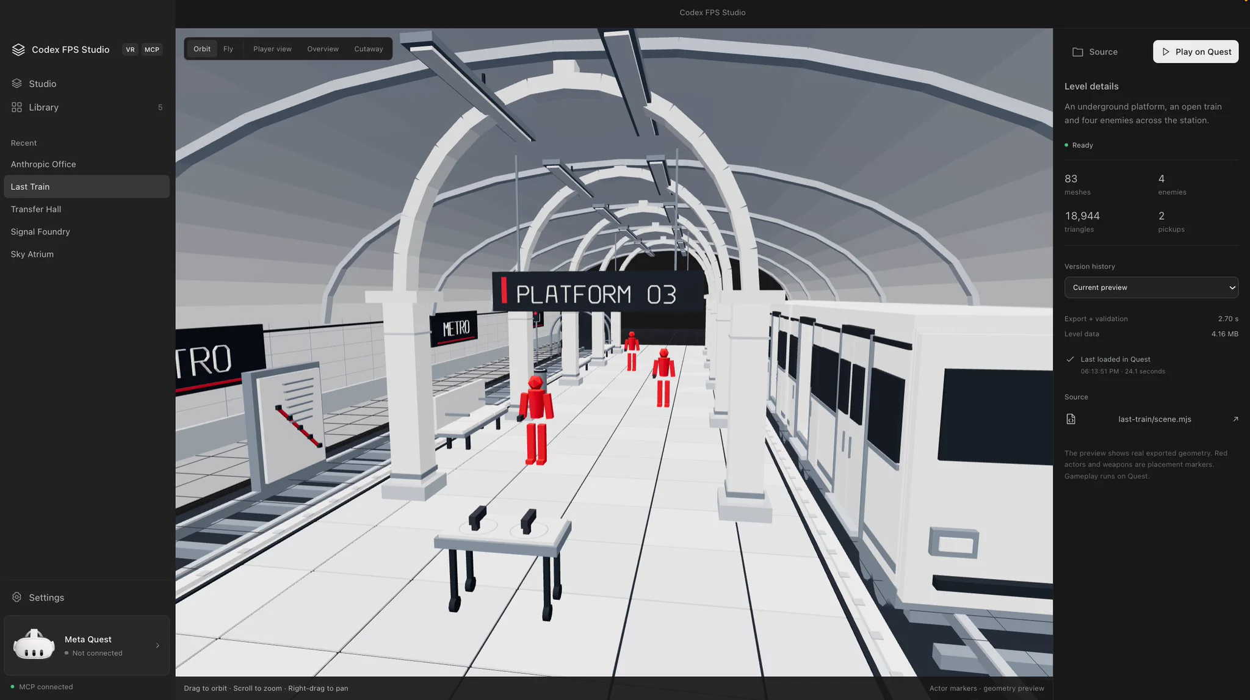Viewport: 1250px width, 700px height.
Task: Open Settings gear icon
Action: [x=16, y=597]
